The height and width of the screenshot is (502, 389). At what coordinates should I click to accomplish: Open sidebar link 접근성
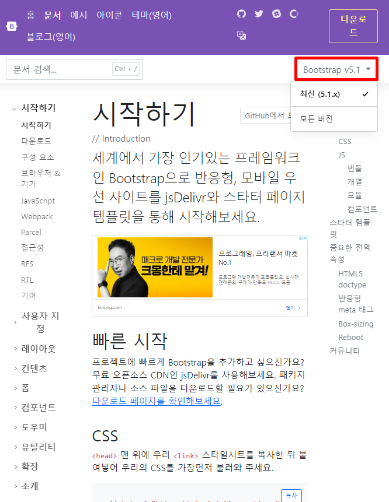click(x=32, y=247)
